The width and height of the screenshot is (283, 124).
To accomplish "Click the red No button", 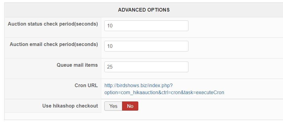I will [130, 106].
